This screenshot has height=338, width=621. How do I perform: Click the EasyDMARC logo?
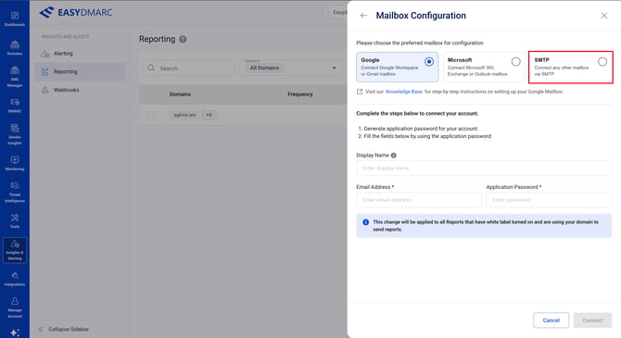coord(76,12)
